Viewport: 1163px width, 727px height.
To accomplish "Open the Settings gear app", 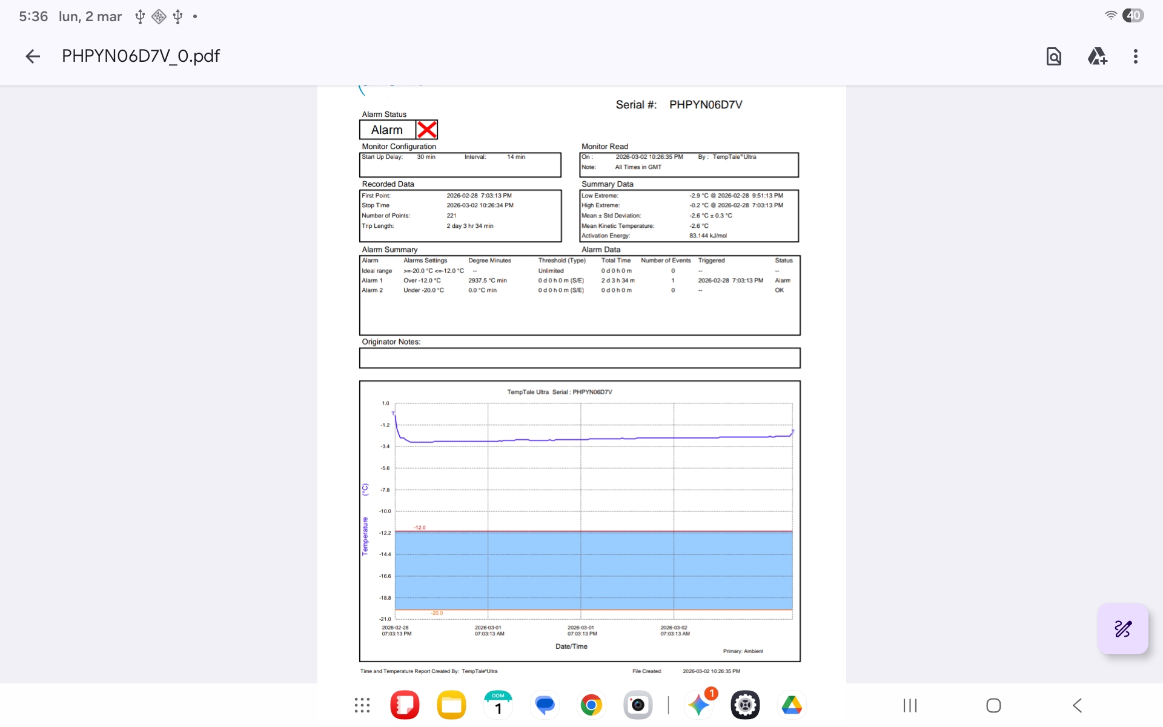I will click(745, 705).
